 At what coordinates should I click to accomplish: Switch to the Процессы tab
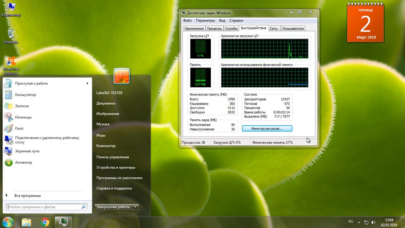[214, 29]
